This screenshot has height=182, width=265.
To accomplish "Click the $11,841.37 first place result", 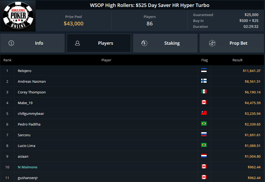I will point(252,71).
